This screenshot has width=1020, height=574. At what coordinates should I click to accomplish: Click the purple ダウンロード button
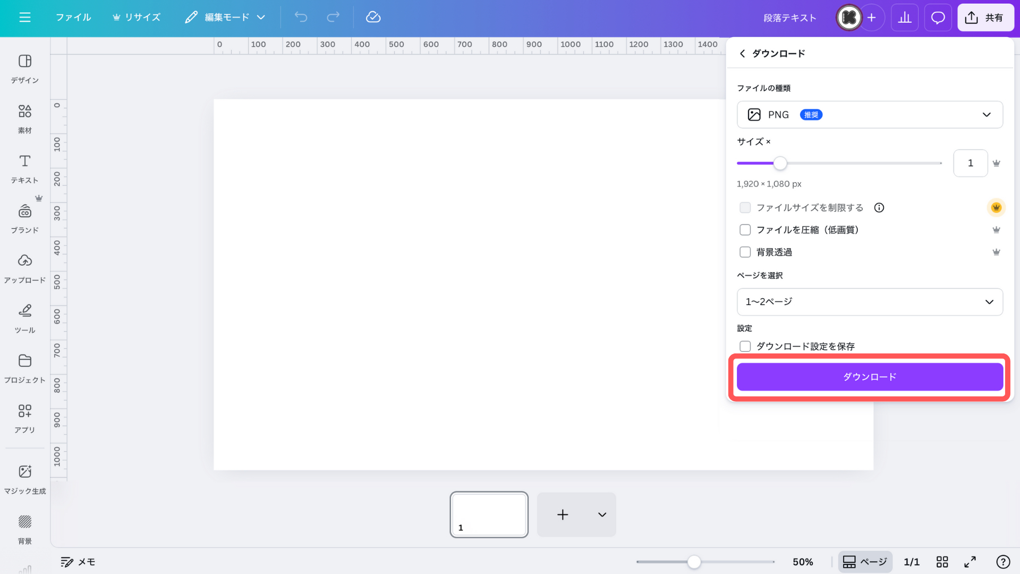tap(870, 377)
